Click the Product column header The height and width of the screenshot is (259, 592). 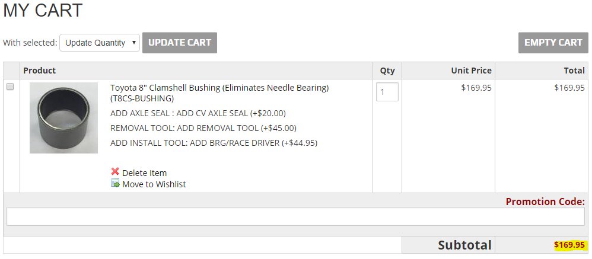pyautogui.click(x=39, y=71)
